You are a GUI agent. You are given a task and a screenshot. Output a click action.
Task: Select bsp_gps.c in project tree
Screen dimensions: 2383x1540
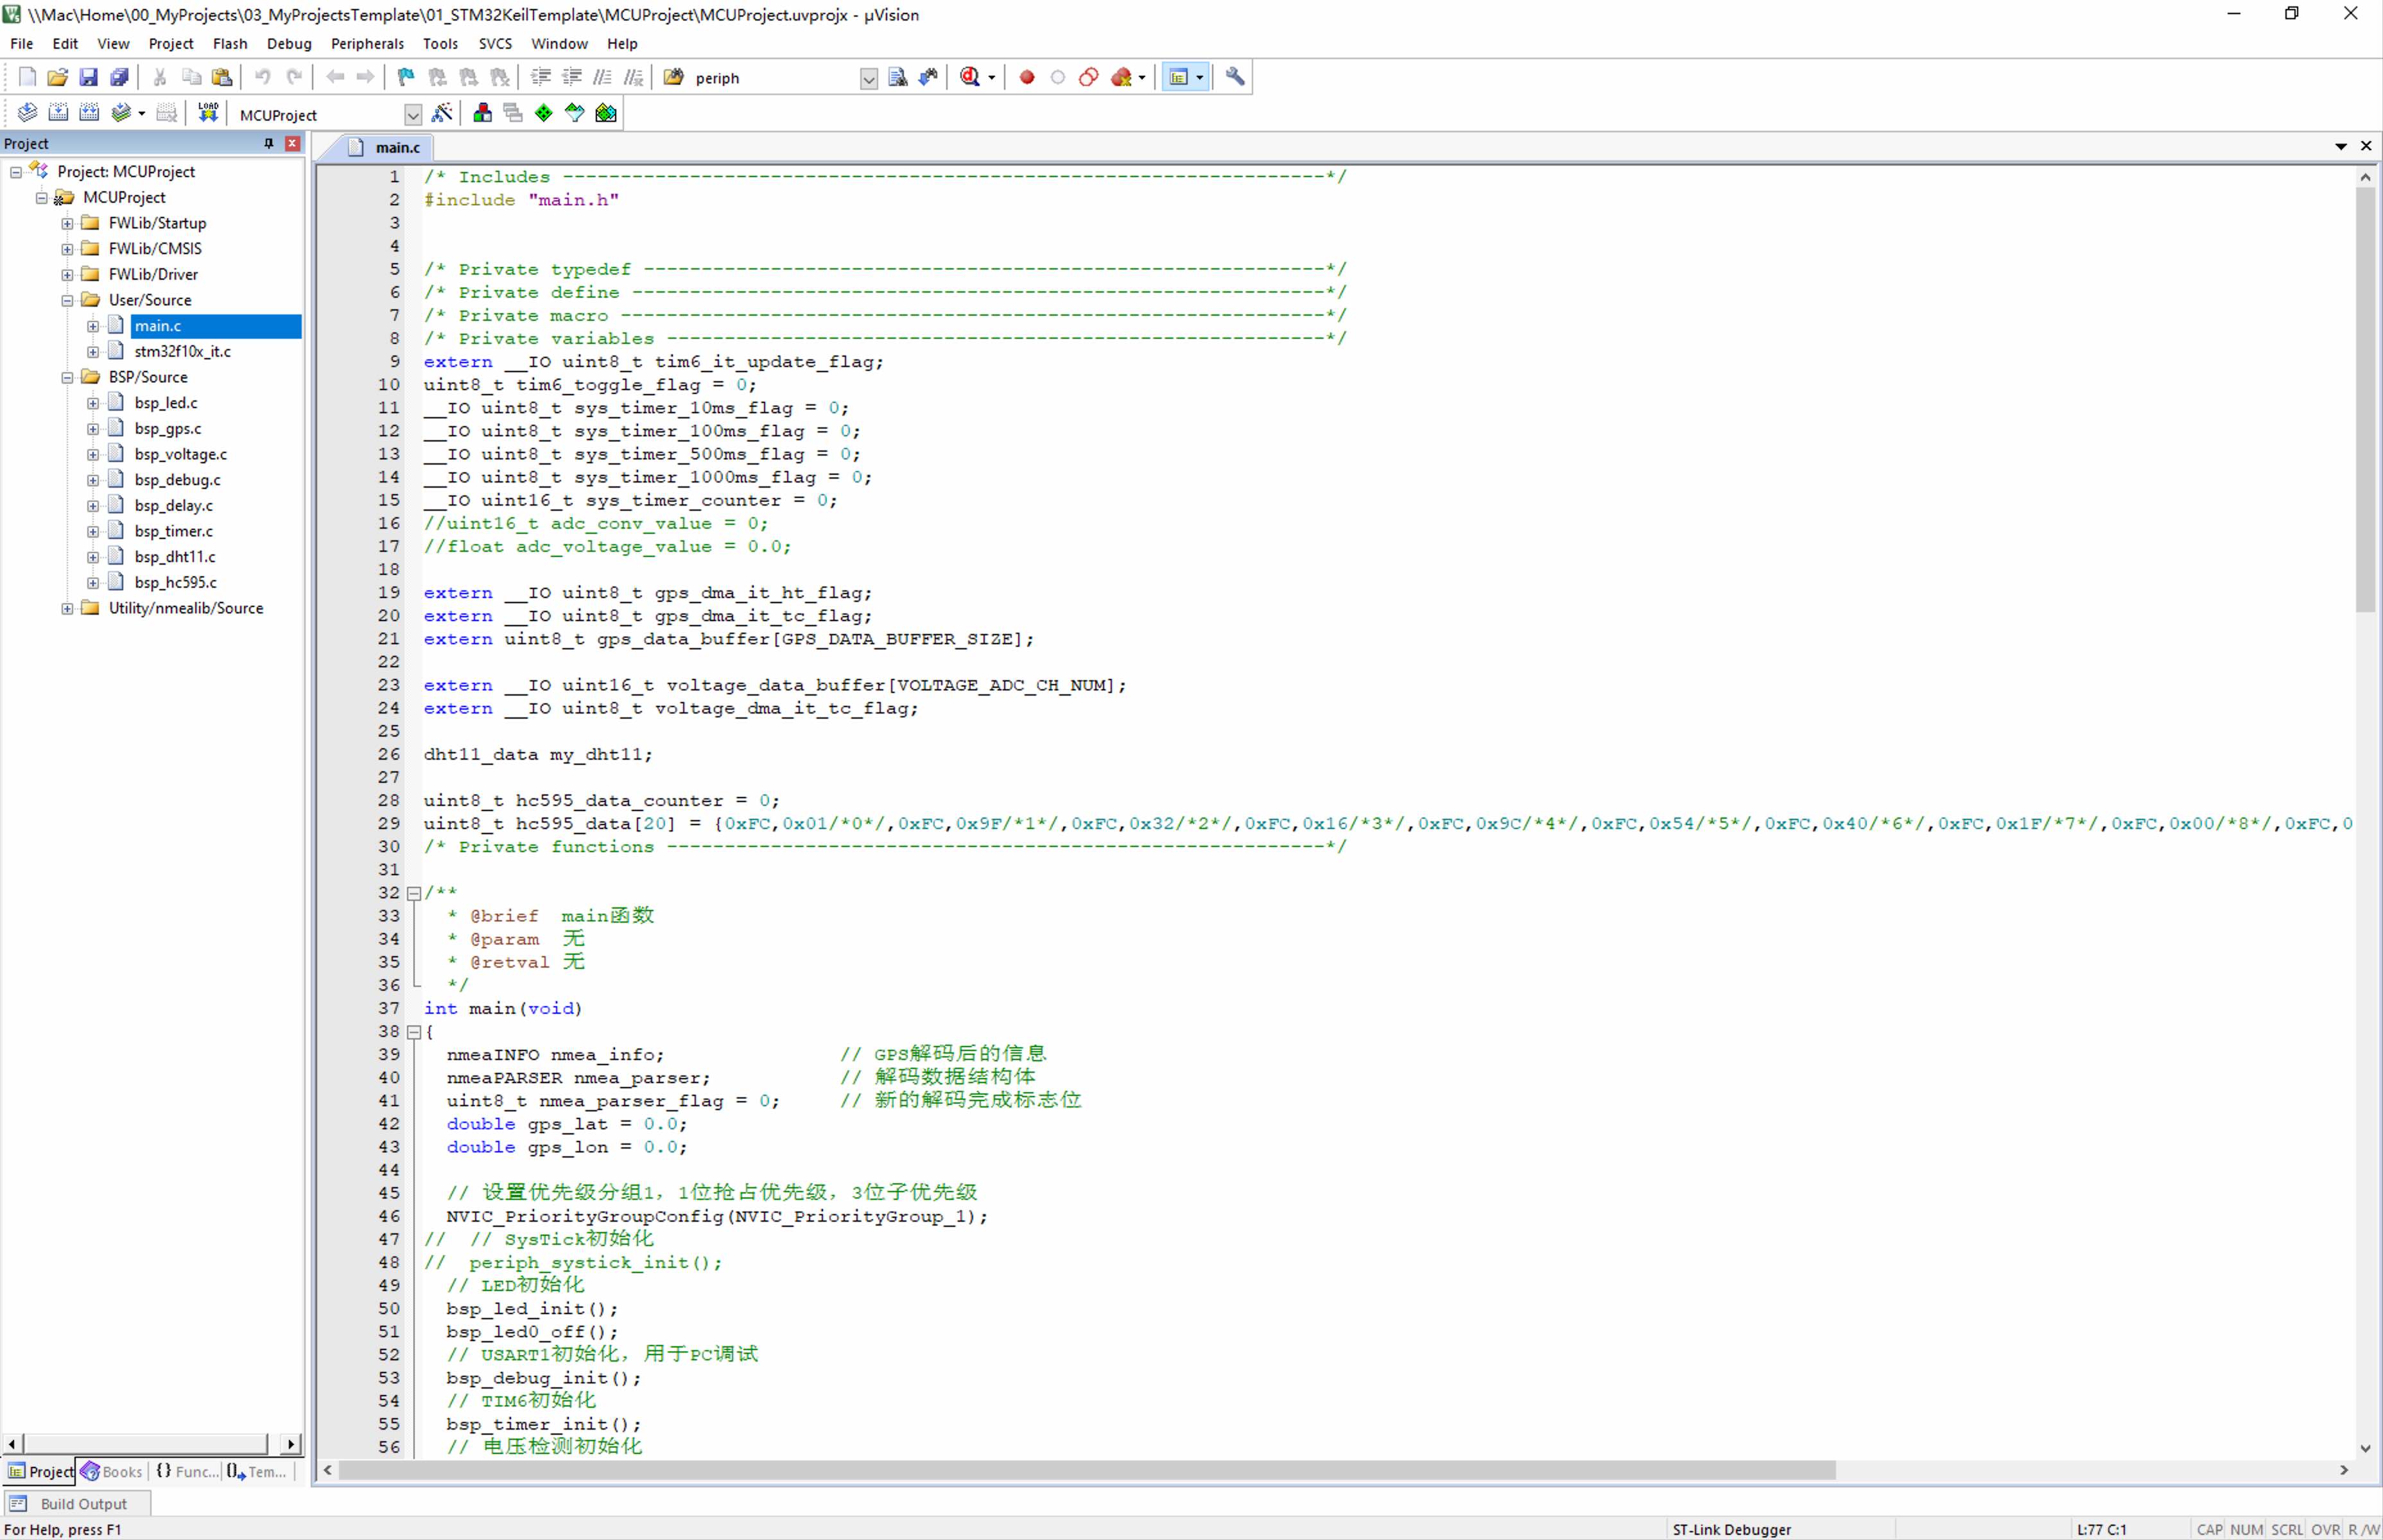coord(167,429)
